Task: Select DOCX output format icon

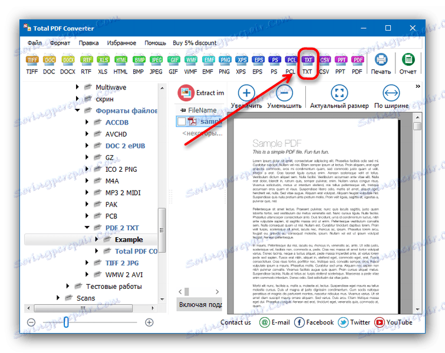Action: coord(68,64)
